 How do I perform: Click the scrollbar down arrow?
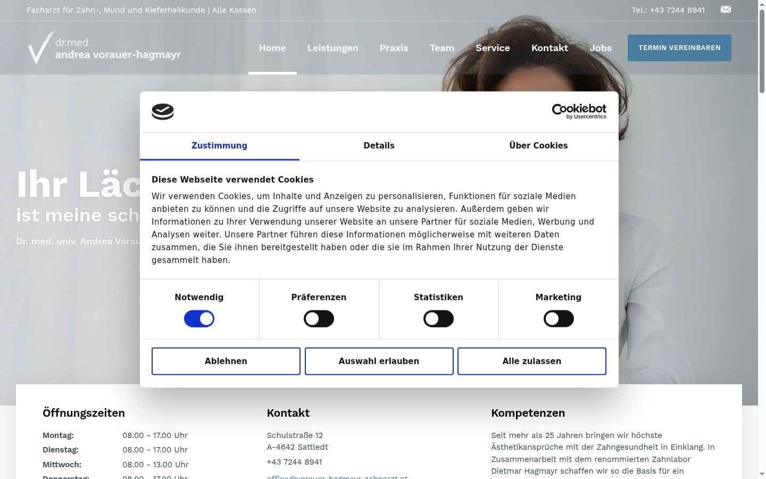click(x=762, y=474)
